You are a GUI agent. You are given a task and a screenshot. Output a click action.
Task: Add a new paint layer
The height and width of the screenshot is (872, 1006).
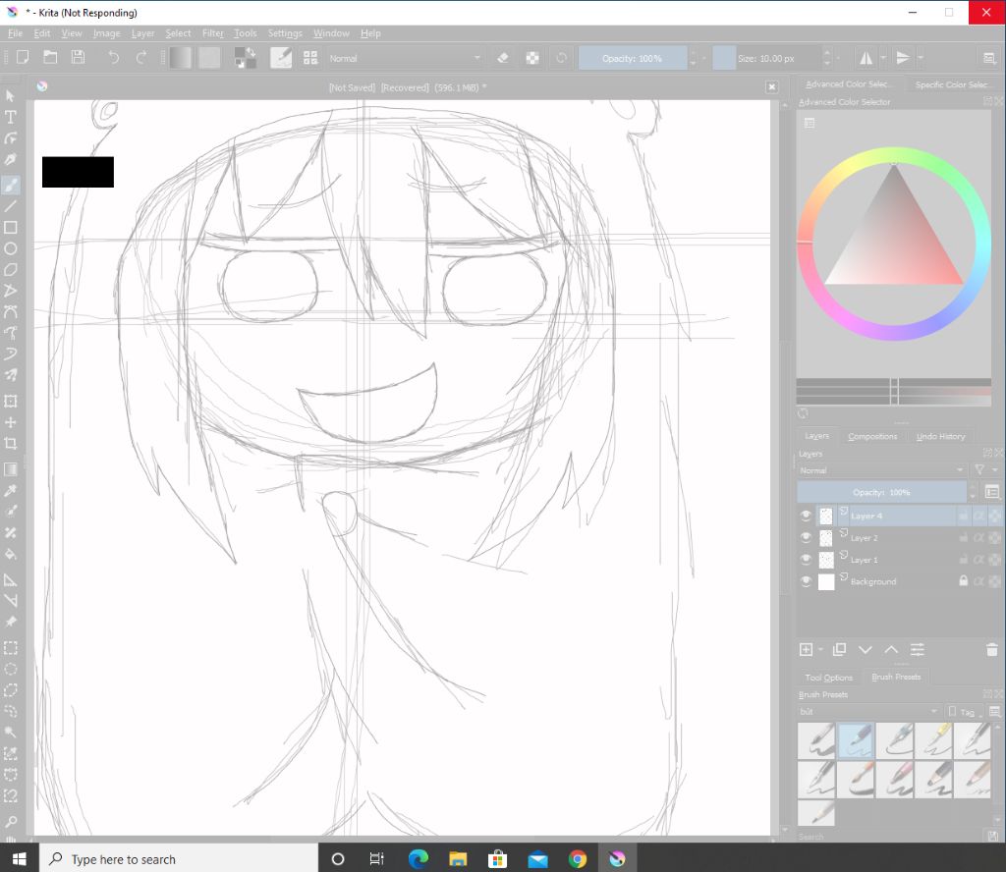(806, 649)
